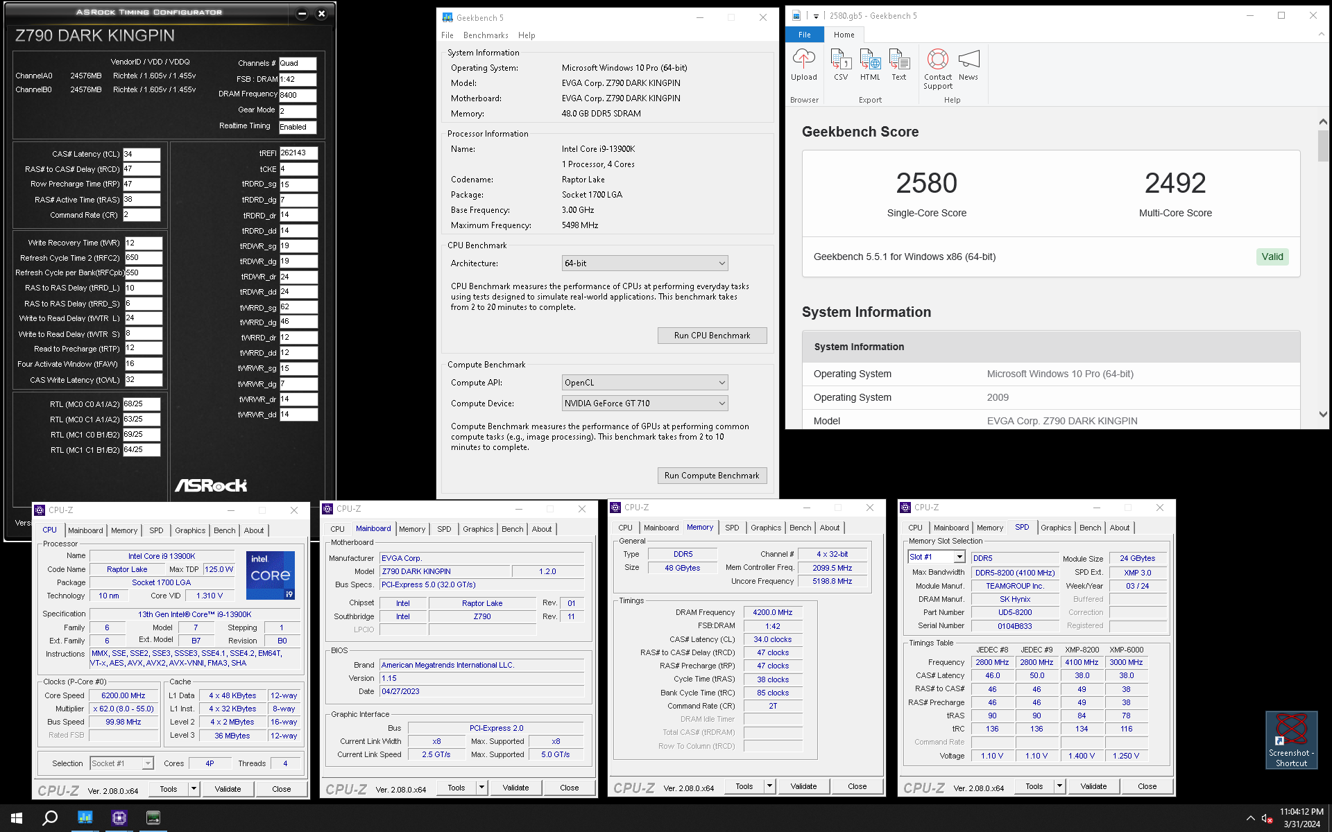This screenshot has width=1332, height=832.
Task: Open the Windows Start menu
Action: click(x=17, y=818)
